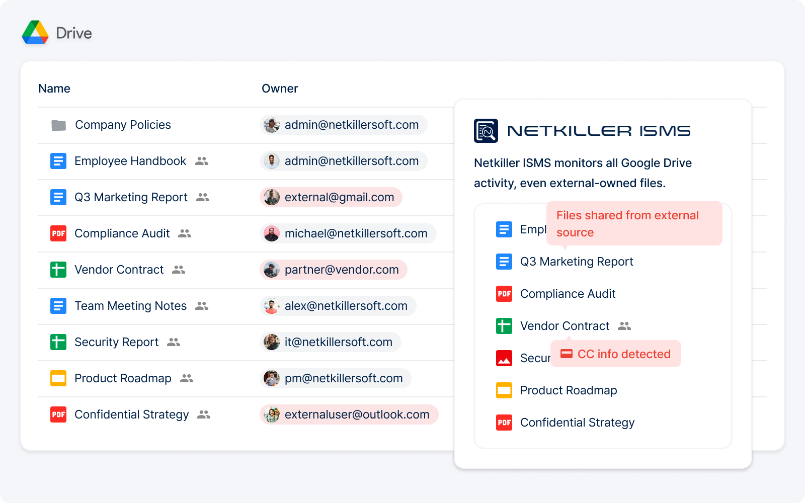Select the external@gmail.com owner chip
The width and height of the screenshot is (805, 503).
[x=331, y=197]
